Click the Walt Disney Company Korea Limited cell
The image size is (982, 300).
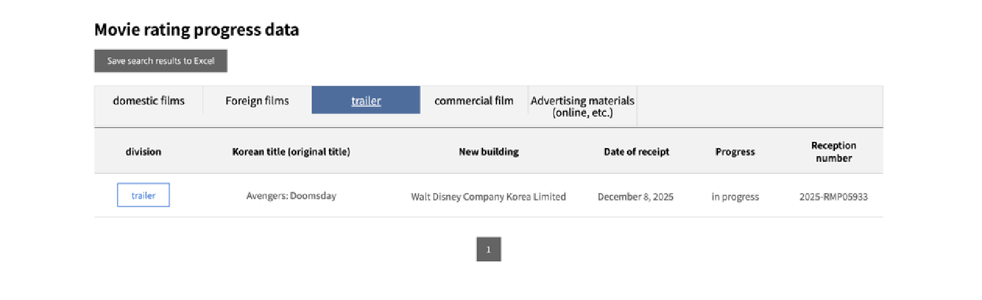(x=489, y=197)
